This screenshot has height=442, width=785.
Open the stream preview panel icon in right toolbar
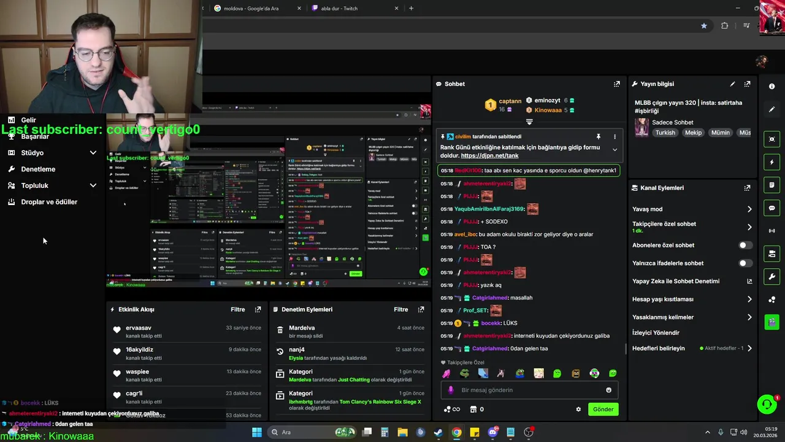[x=772, y=139]
